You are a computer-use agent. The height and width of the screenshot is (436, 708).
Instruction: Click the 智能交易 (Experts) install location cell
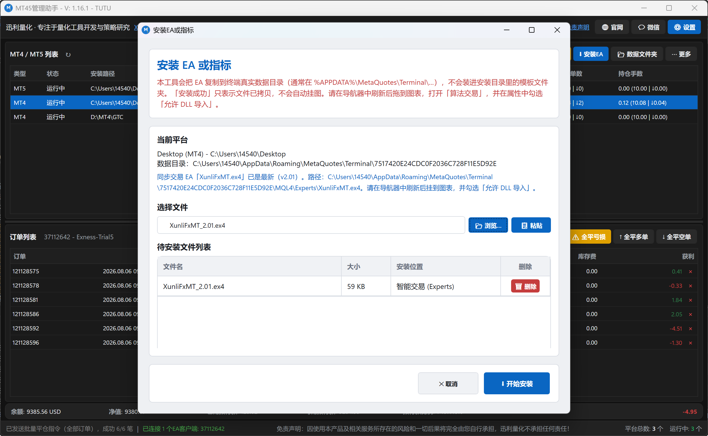point(446,286)
